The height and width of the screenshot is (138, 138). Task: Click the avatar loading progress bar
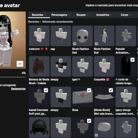point(13,77)
